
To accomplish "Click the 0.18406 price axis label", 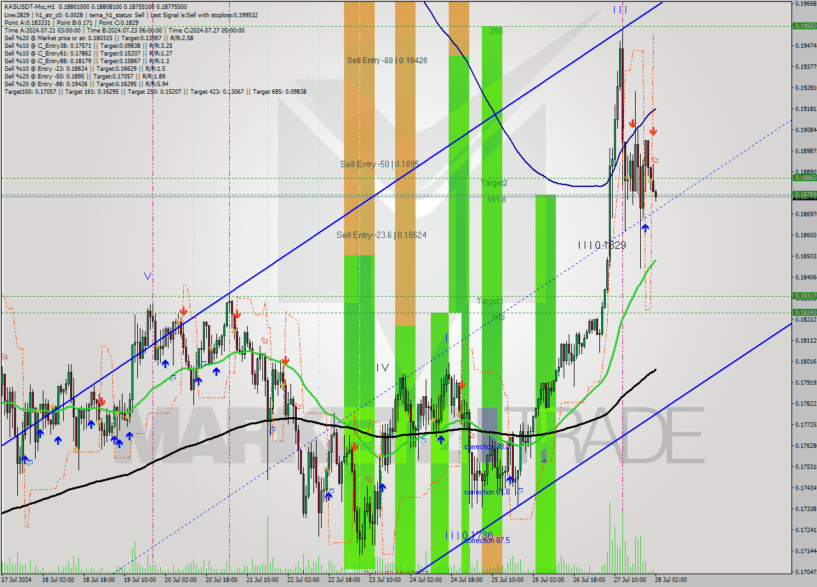I will [x=806, y=277].
